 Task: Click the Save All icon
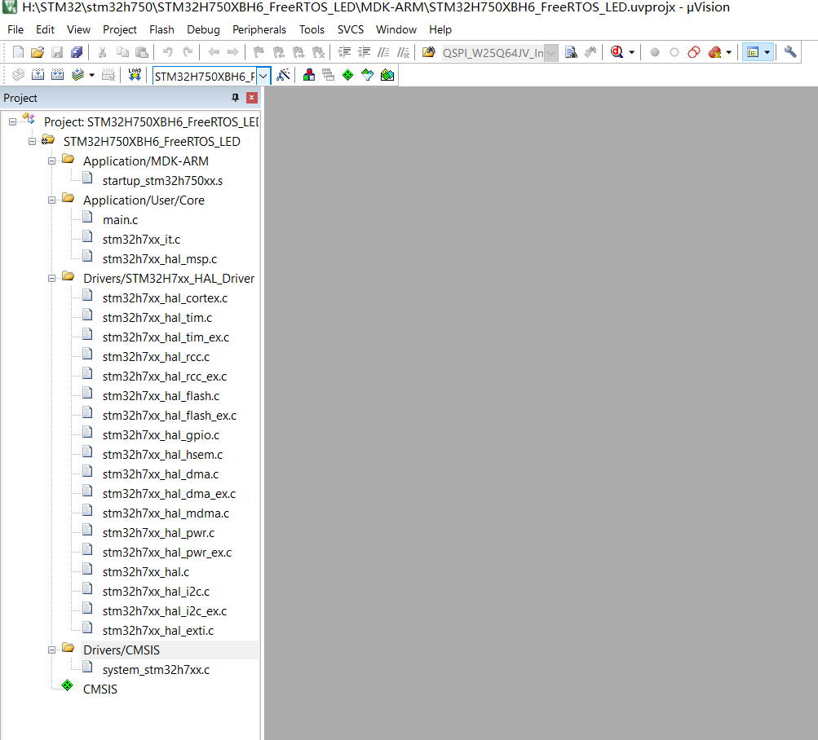click(x=77, y=52)
